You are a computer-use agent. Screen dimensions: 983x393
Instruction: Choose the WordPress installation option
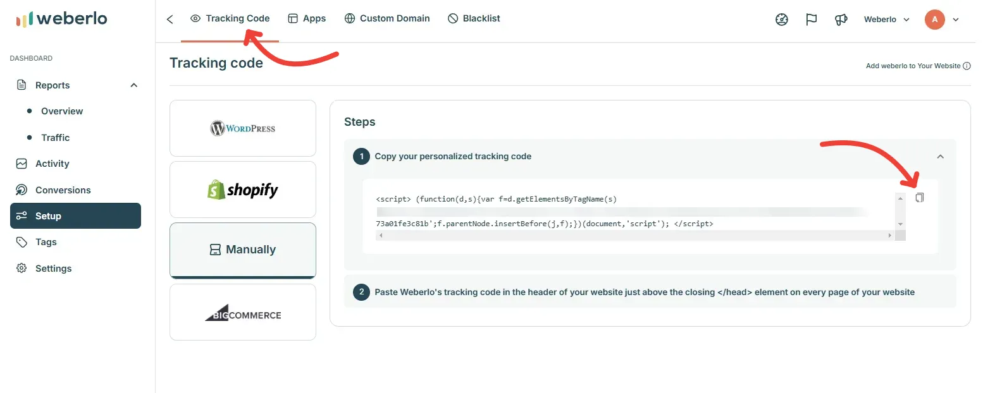click(243, 128)
